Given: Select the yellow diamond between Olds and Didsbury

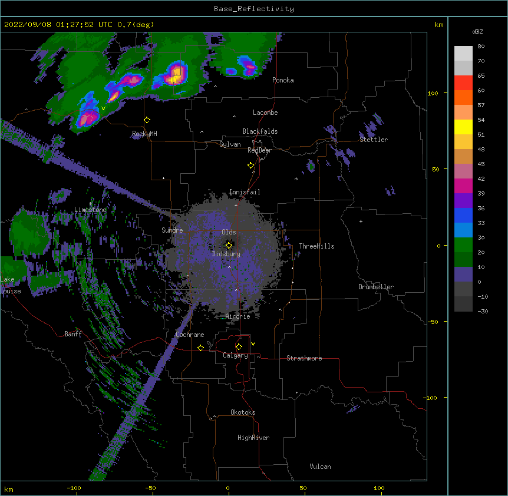Looking at the screenshot, I should coord(229,246).
